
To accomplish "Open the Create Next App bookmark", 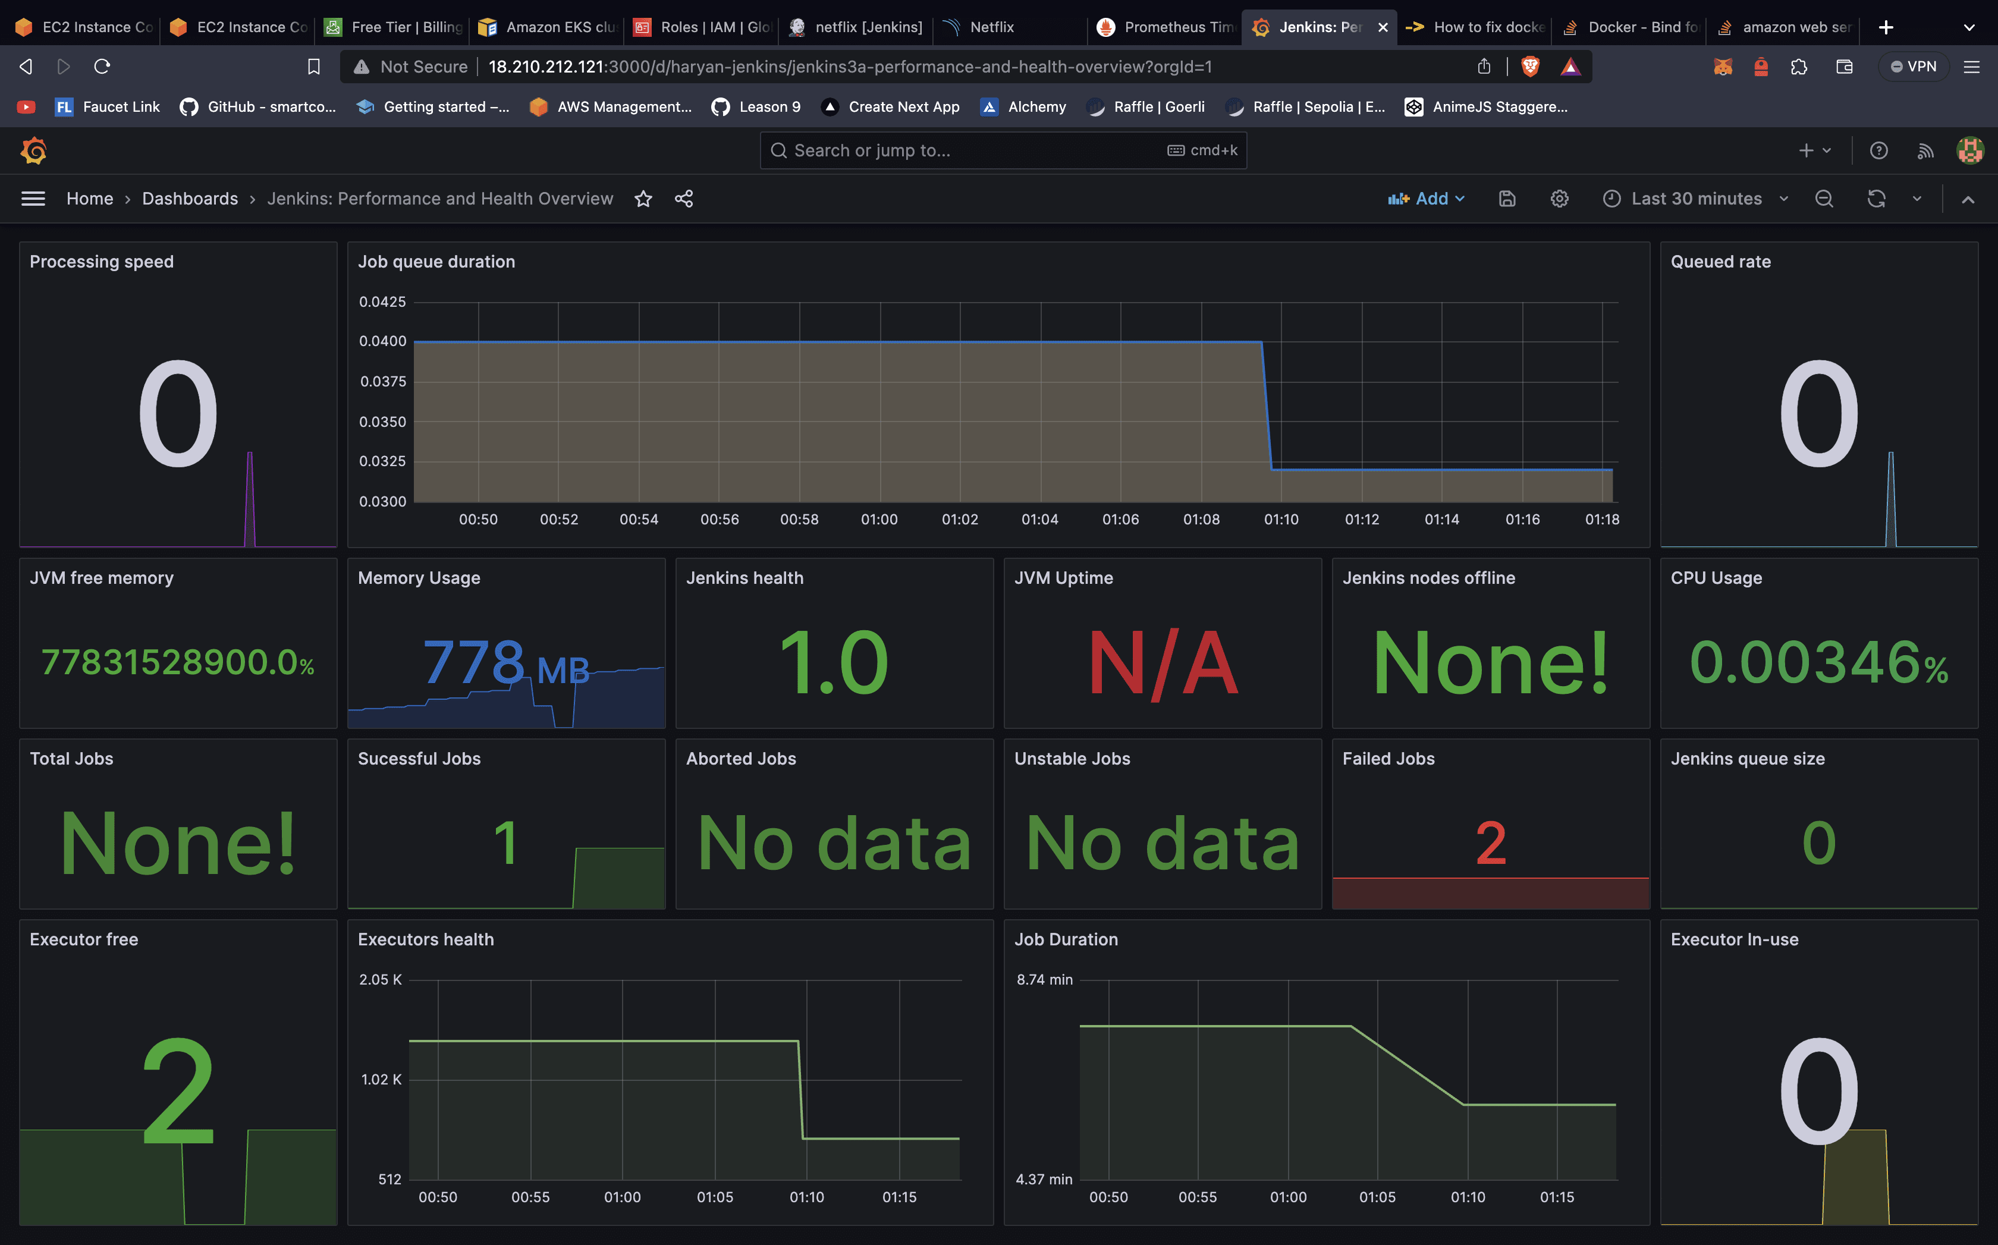I will [x=890, y=107].
